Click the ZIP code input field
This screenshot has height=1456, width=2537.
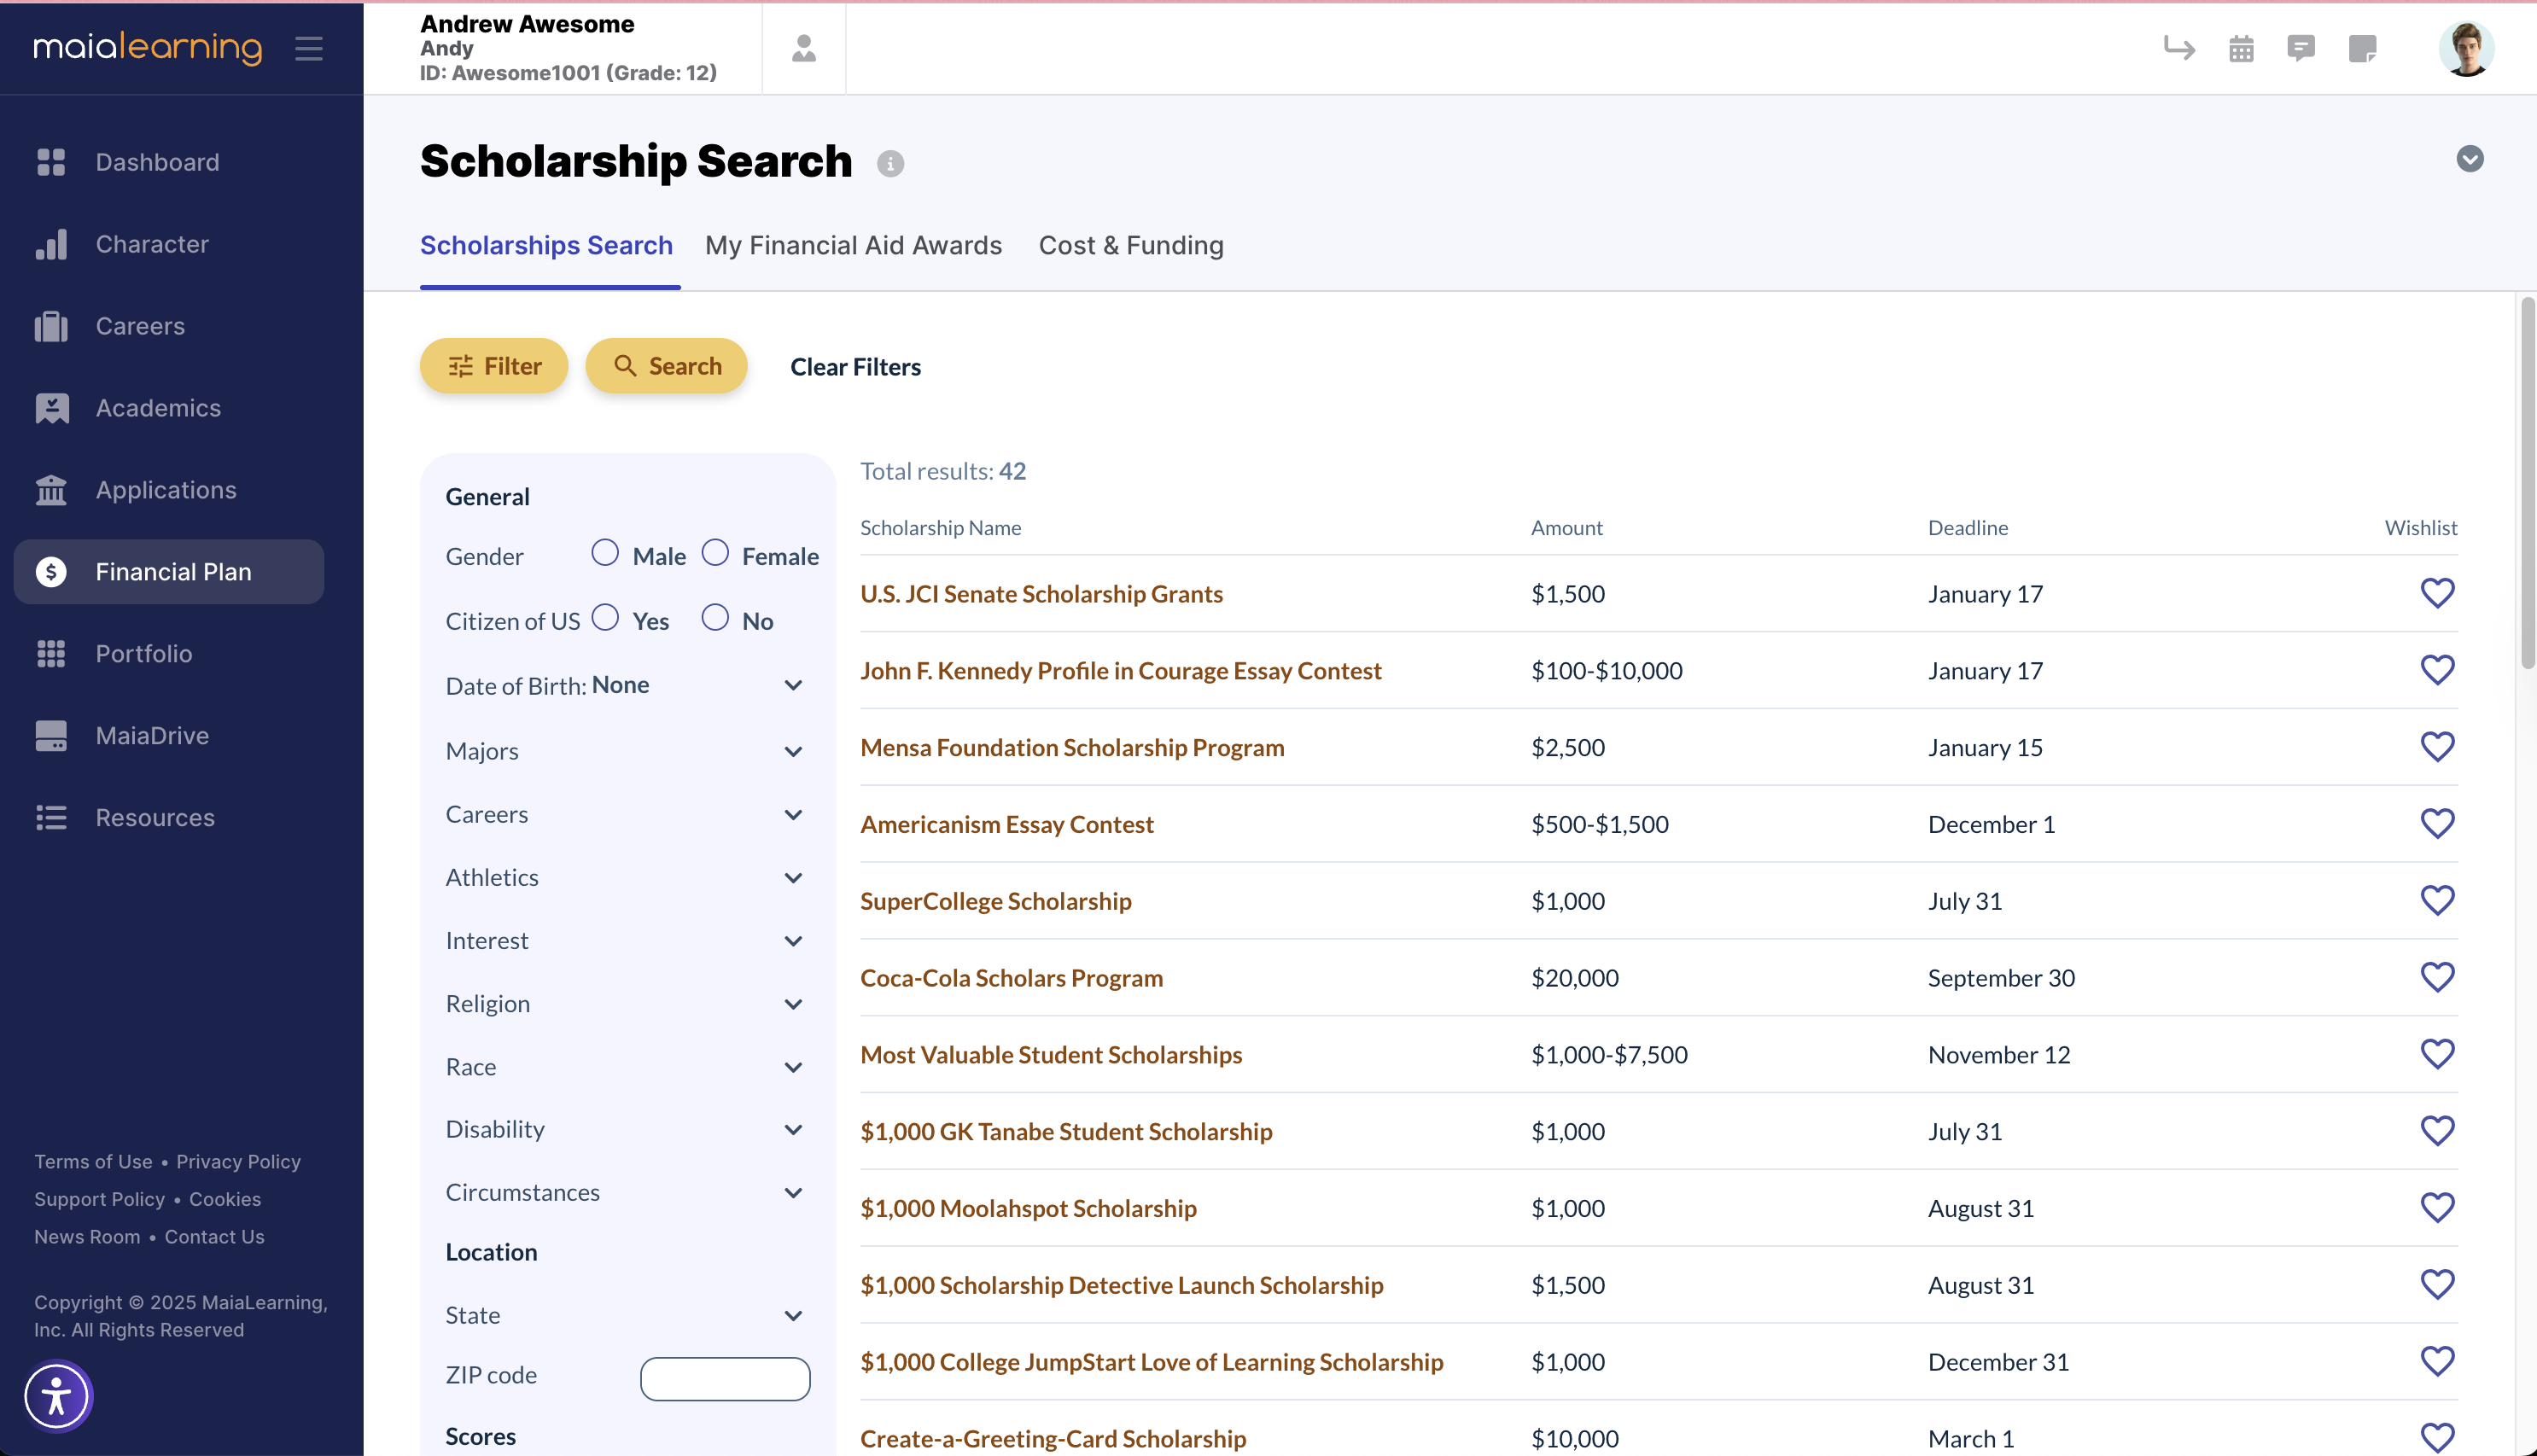click(x=725, y=1378)
